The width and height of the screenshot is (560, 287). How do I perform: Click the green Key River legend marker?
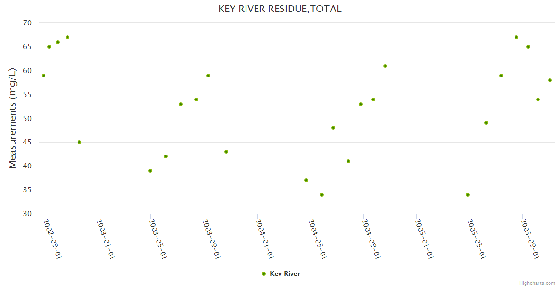pyautogui.click(x=264, y=274)
